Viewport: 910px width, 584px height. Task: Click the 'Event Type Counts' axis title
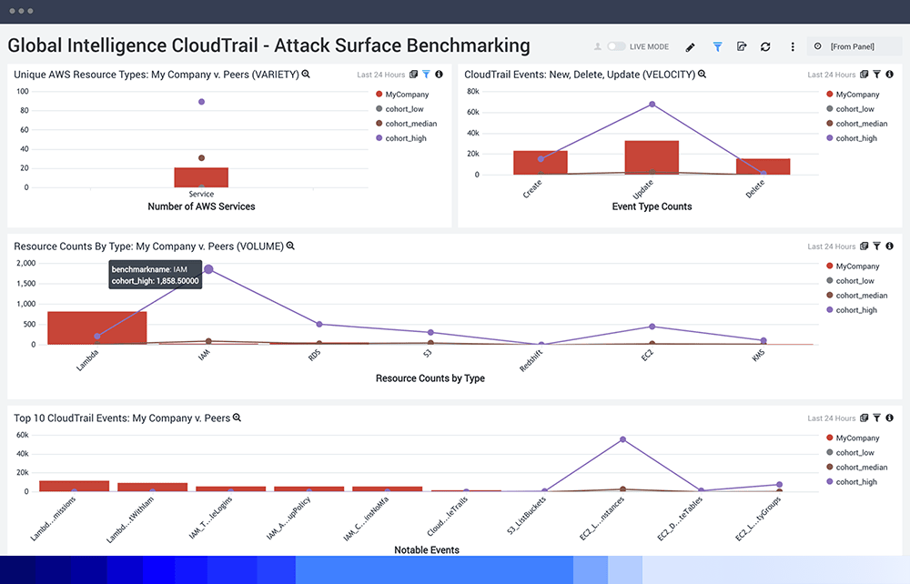[x=652, y=206]
